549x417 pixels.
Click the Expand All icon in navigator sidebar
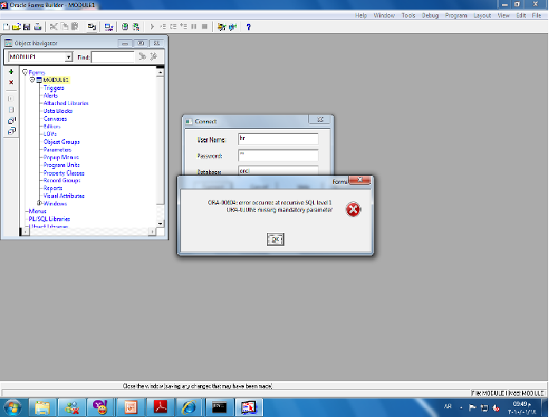11,120
